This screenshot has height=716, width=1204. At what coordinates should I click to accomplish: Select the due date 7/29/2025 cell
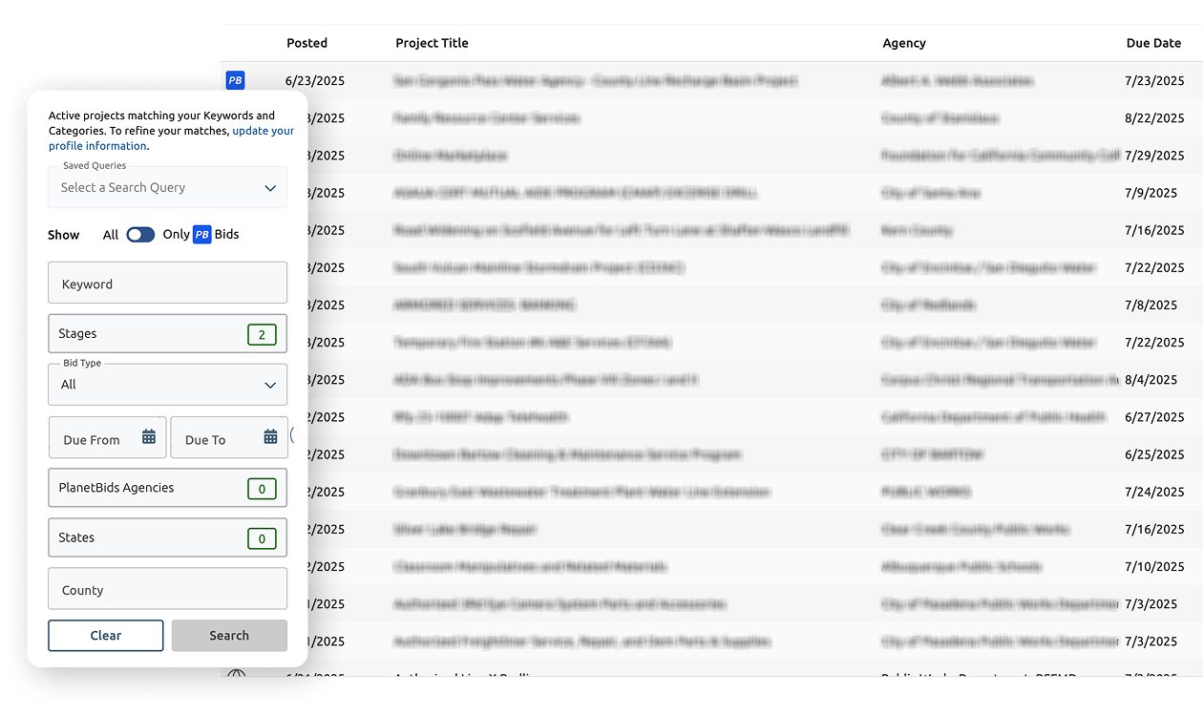point(1154,156)
